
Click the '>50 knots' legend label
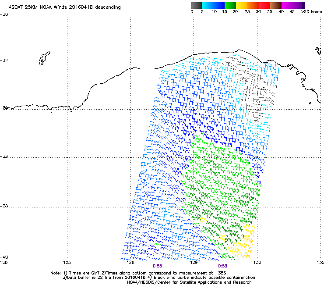point(311,12)
